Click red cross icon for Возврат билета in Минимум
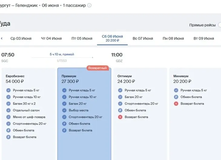This screenshot has width=221, height=160. (176, 104)
